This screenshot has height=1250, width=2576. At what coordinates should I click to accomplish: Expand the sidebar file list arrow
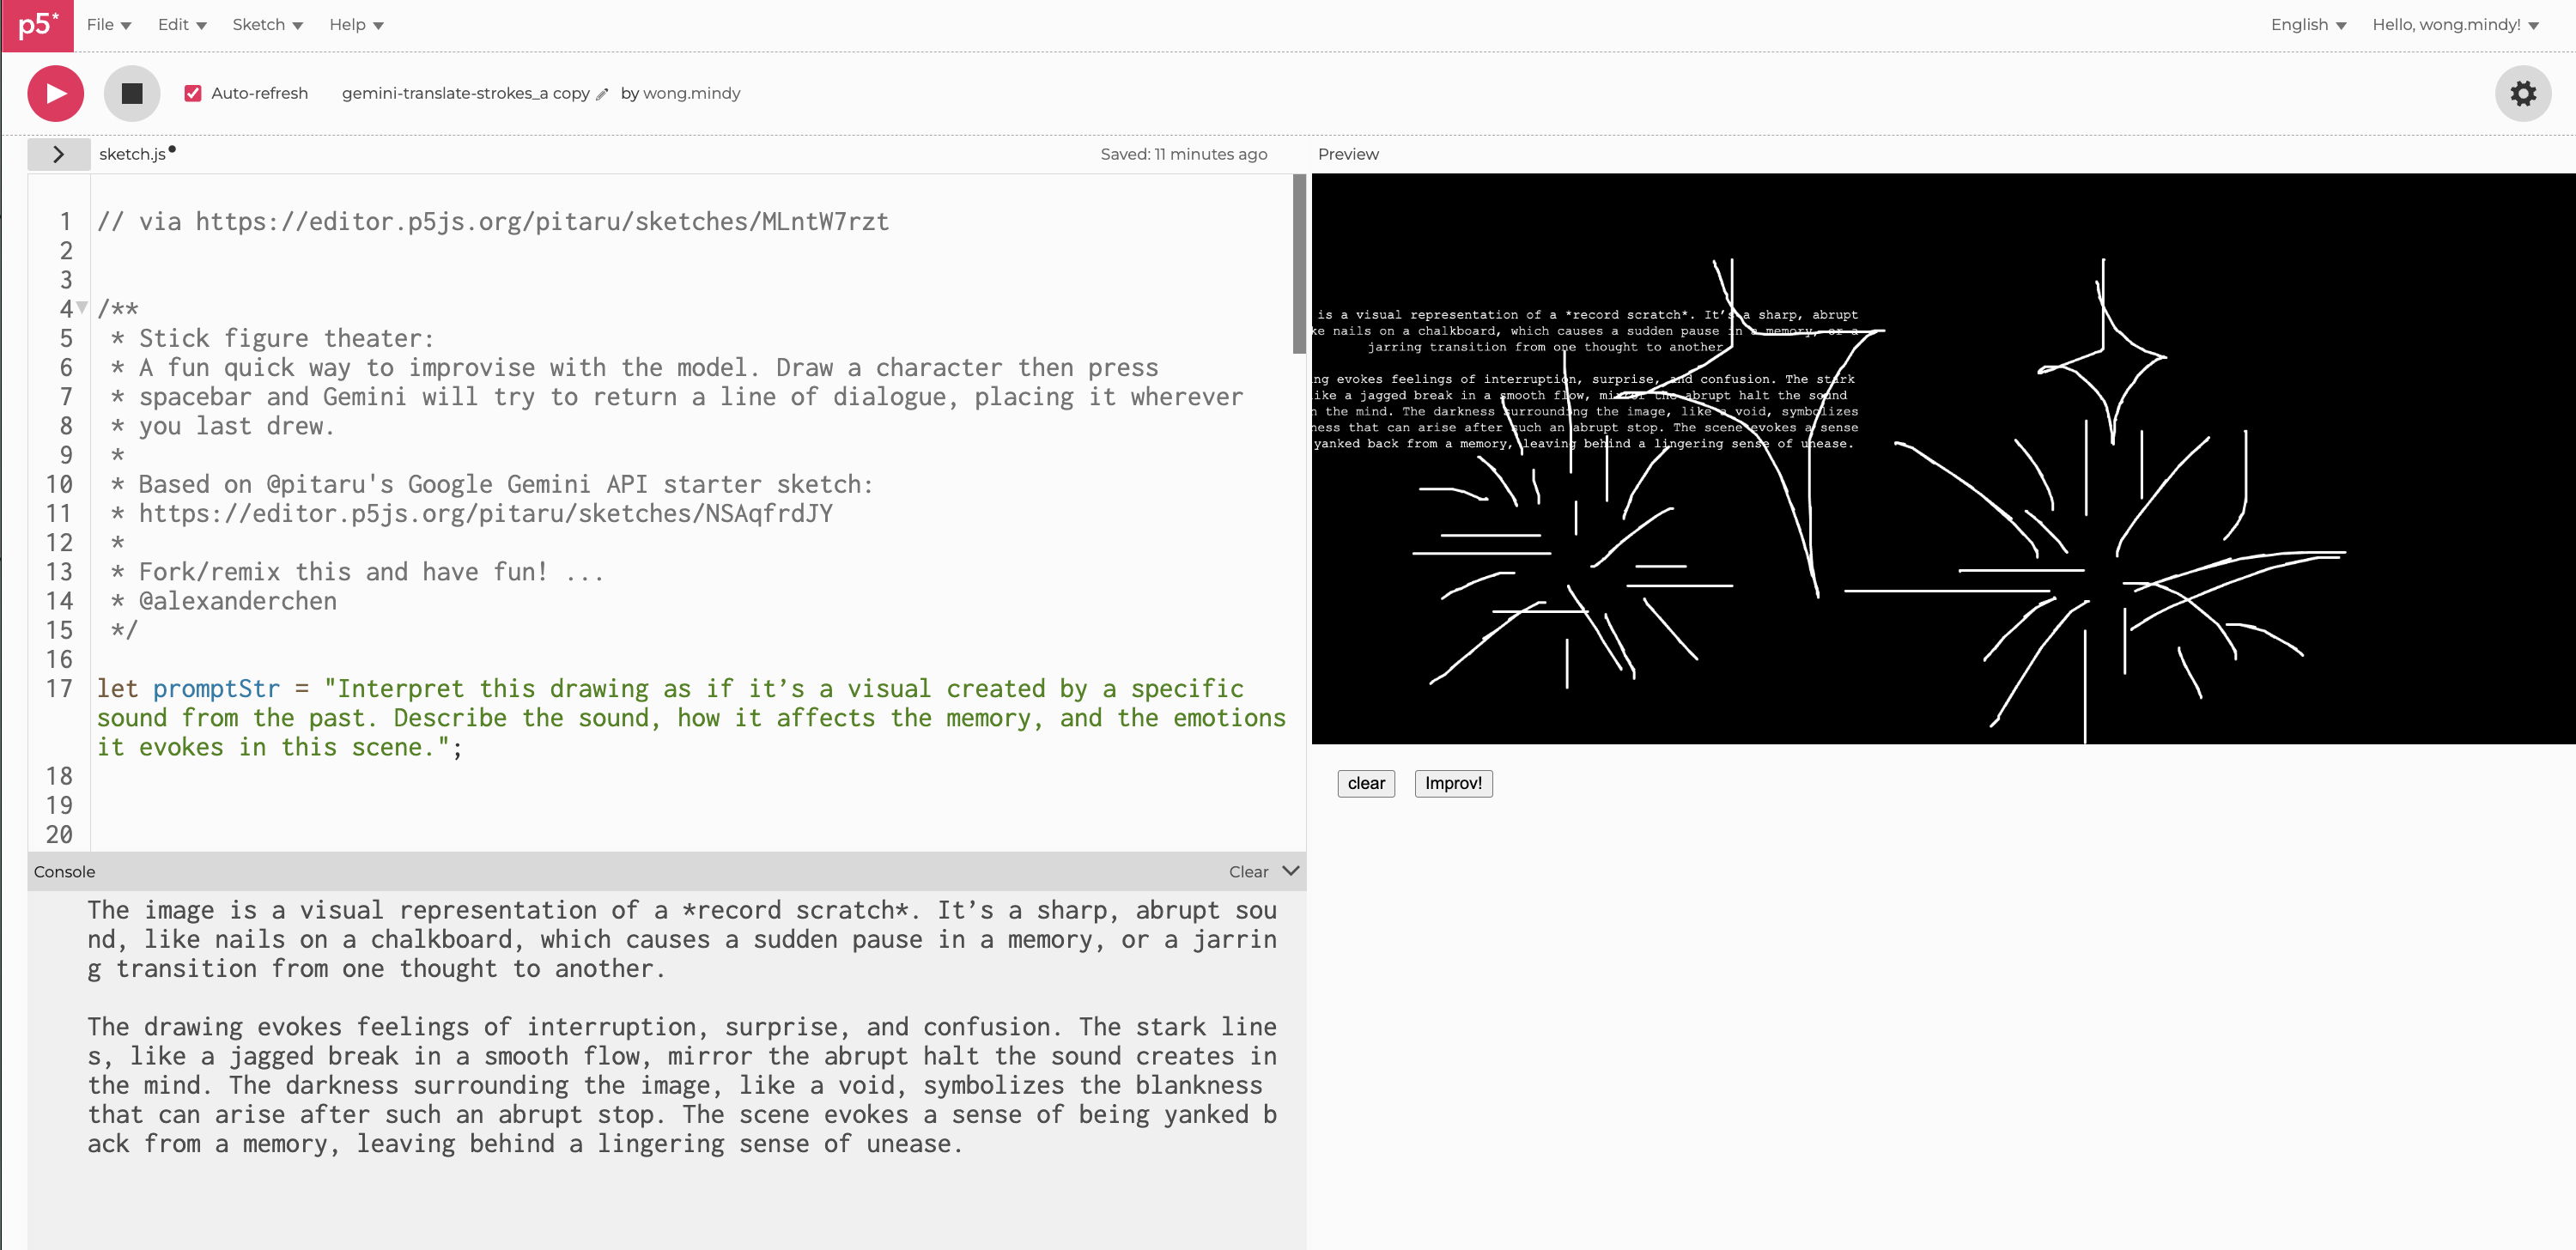pyautogui.click(x=58, y=154)
